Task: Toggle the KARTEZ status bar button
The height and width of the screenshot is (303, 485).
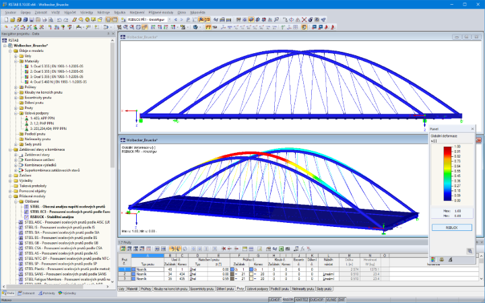Action: point(302,300)
